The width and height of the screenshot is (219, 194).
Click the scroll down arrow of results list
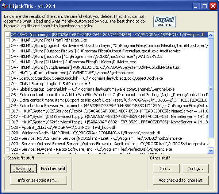click(x=211, y=150)
